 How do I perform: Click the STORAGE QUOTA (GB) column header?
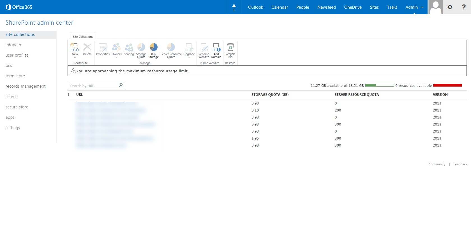click(x=270, y=95)
